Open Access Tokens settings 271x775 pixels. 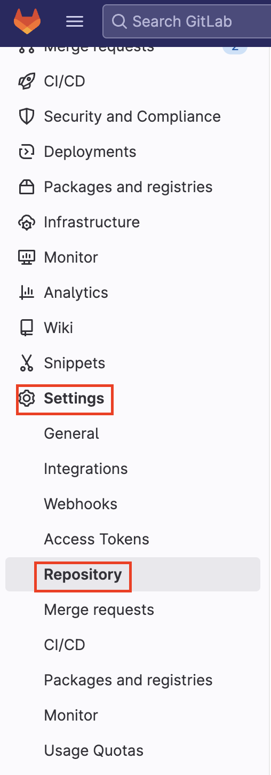pos(97,539)
